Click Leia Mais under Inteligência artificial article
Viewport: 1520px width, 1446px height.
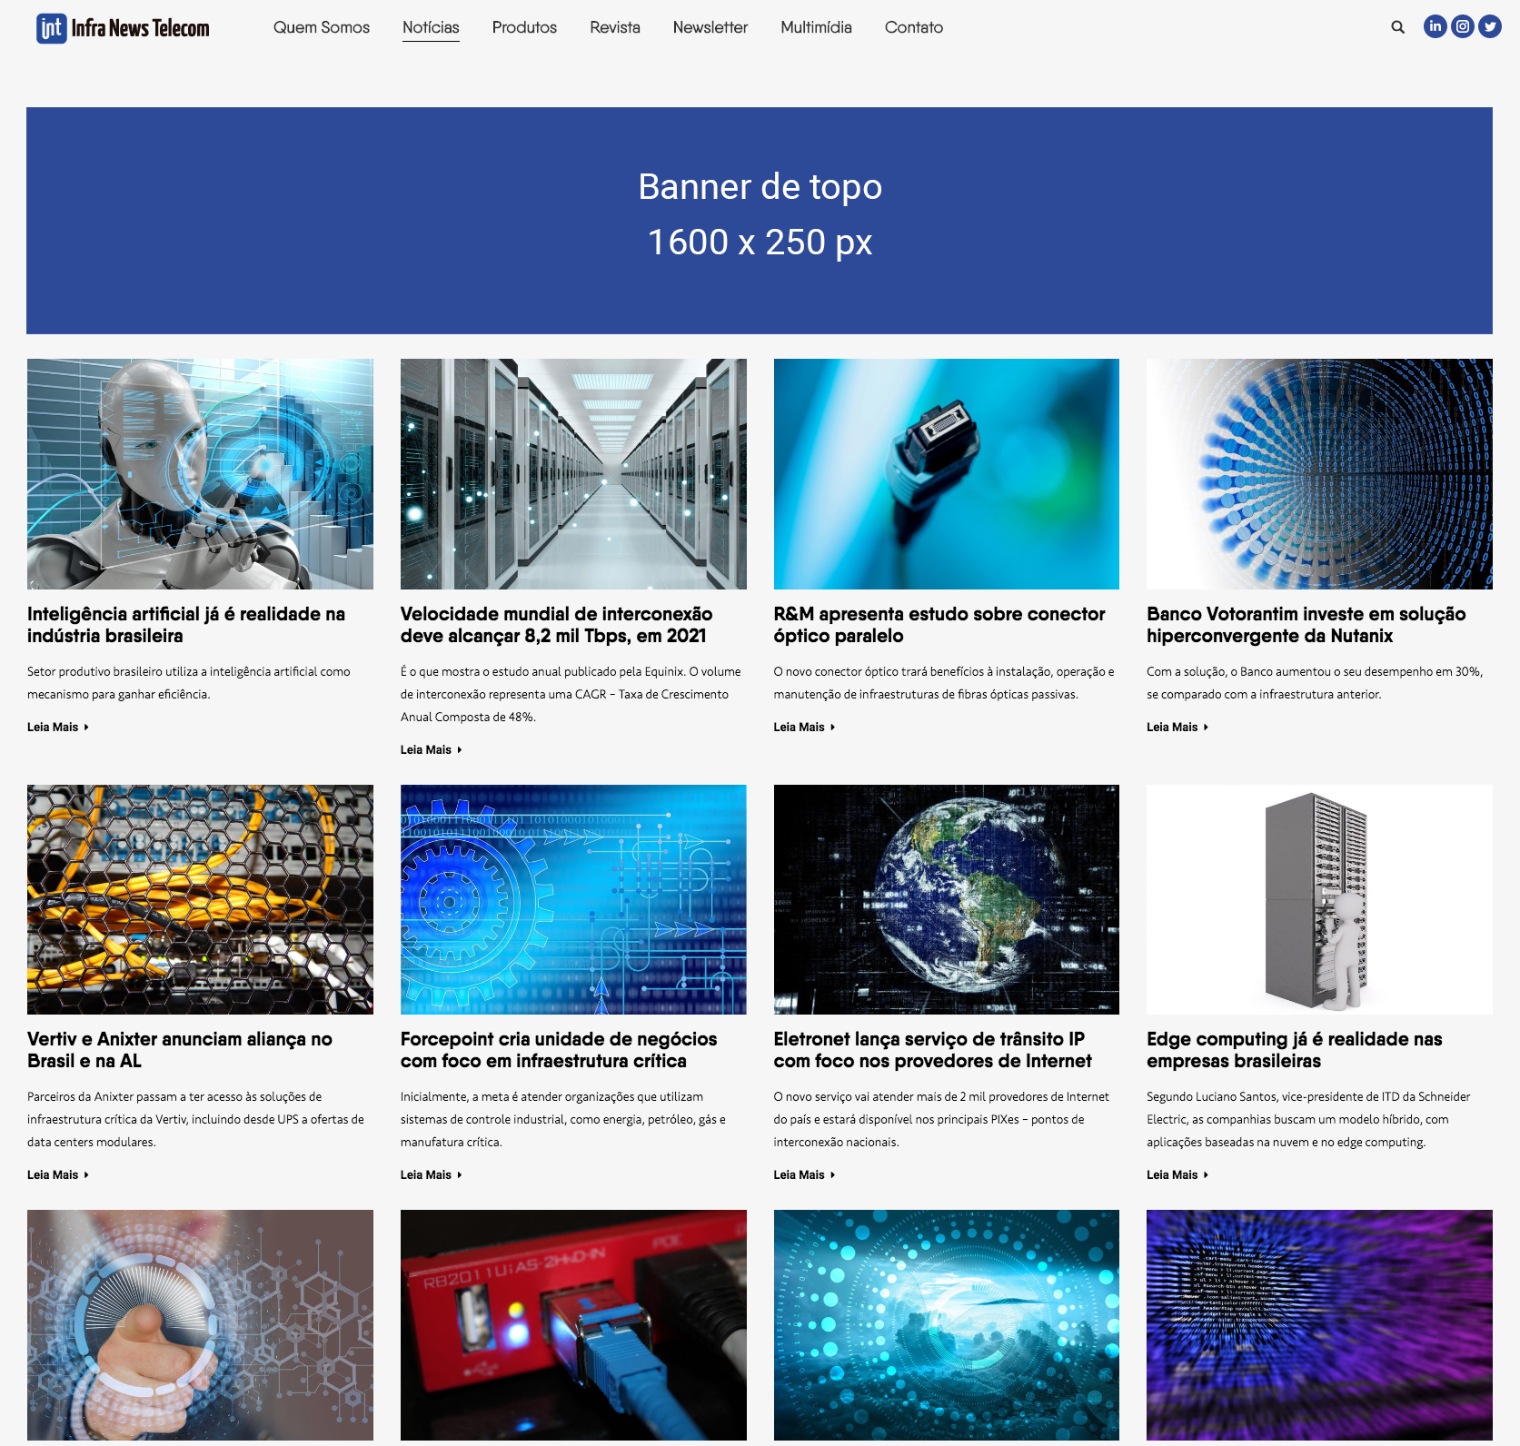tap(58, 727)
